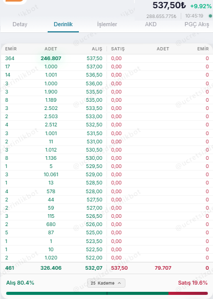The height and width of the screenshot is (299, 213).
Task: Click the 1.189 quantity cell
Action: click(x=51, y=100)
